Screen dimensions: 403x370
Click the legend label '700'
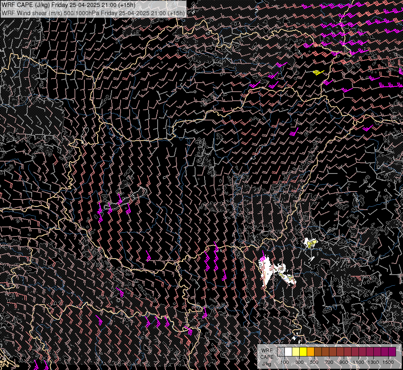click(329, 362)
